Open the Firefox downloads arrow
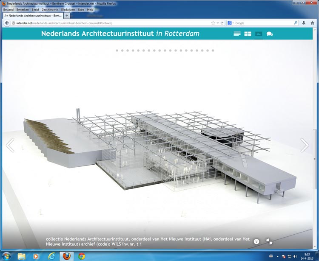 coord(304,23)
